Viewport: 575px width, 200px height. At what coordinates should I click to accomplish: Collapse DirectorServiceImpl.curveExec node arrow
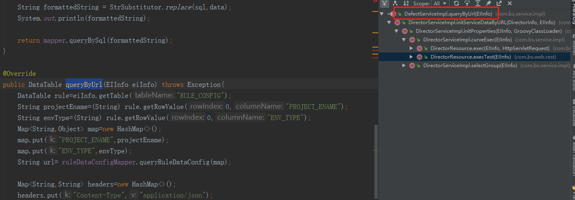(404, 40)
